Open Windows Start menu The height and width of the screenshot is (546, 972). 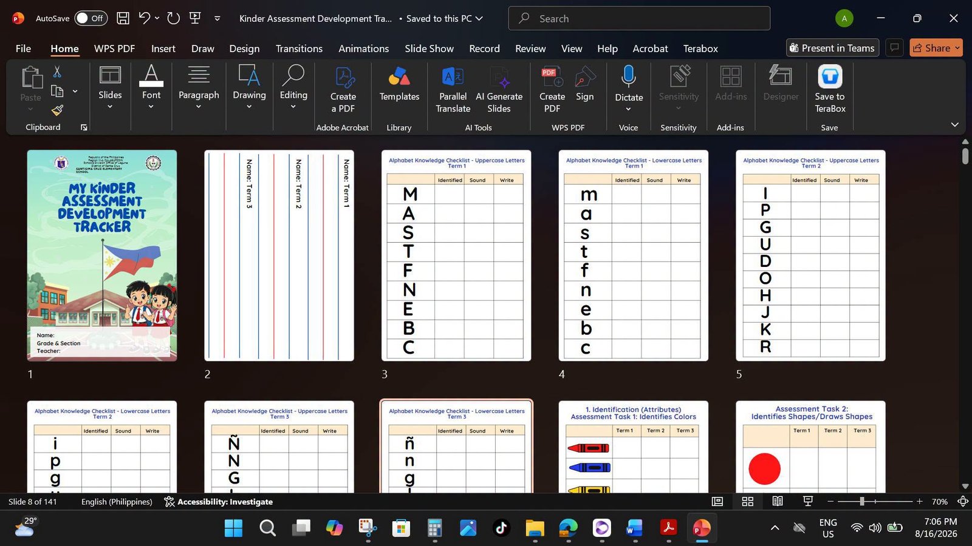[233, 528]
